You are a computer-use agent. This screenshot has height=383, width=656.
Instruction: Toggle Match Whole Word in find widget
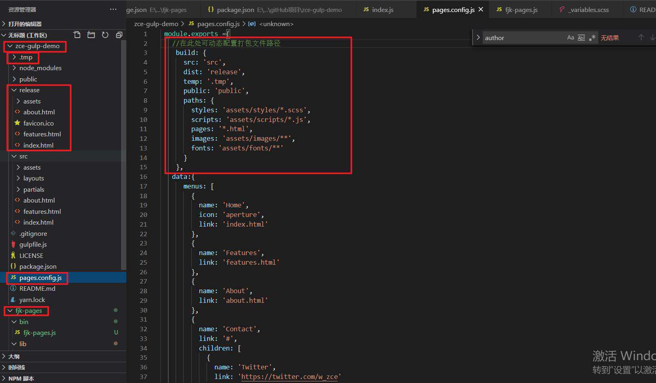point(581,38)
